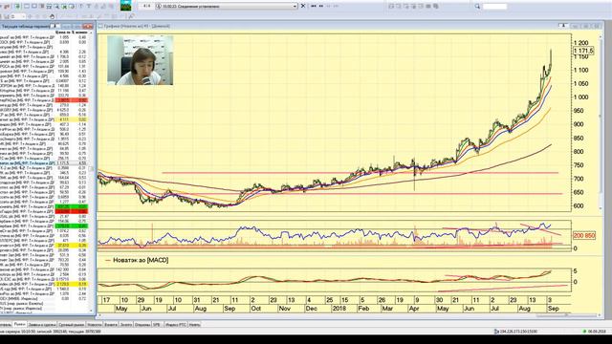612x344 pixels.
Task: Click the server time status bar text
Action: [x=51, y=332]
